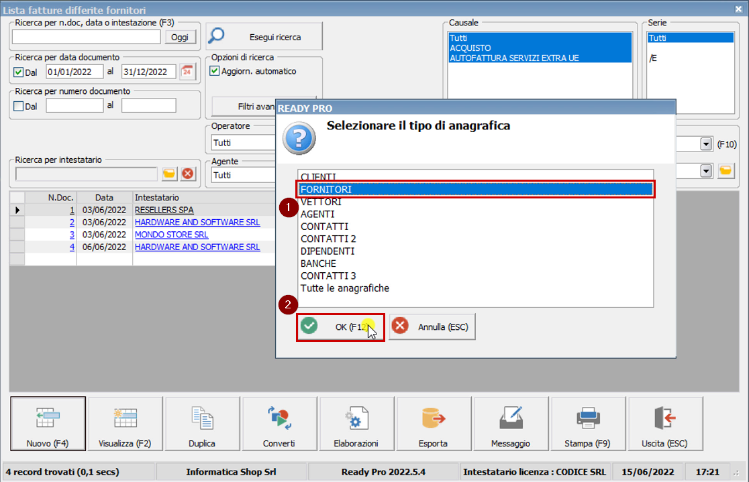Expand the dropdown beside the F10 label

tap(705, 144)
